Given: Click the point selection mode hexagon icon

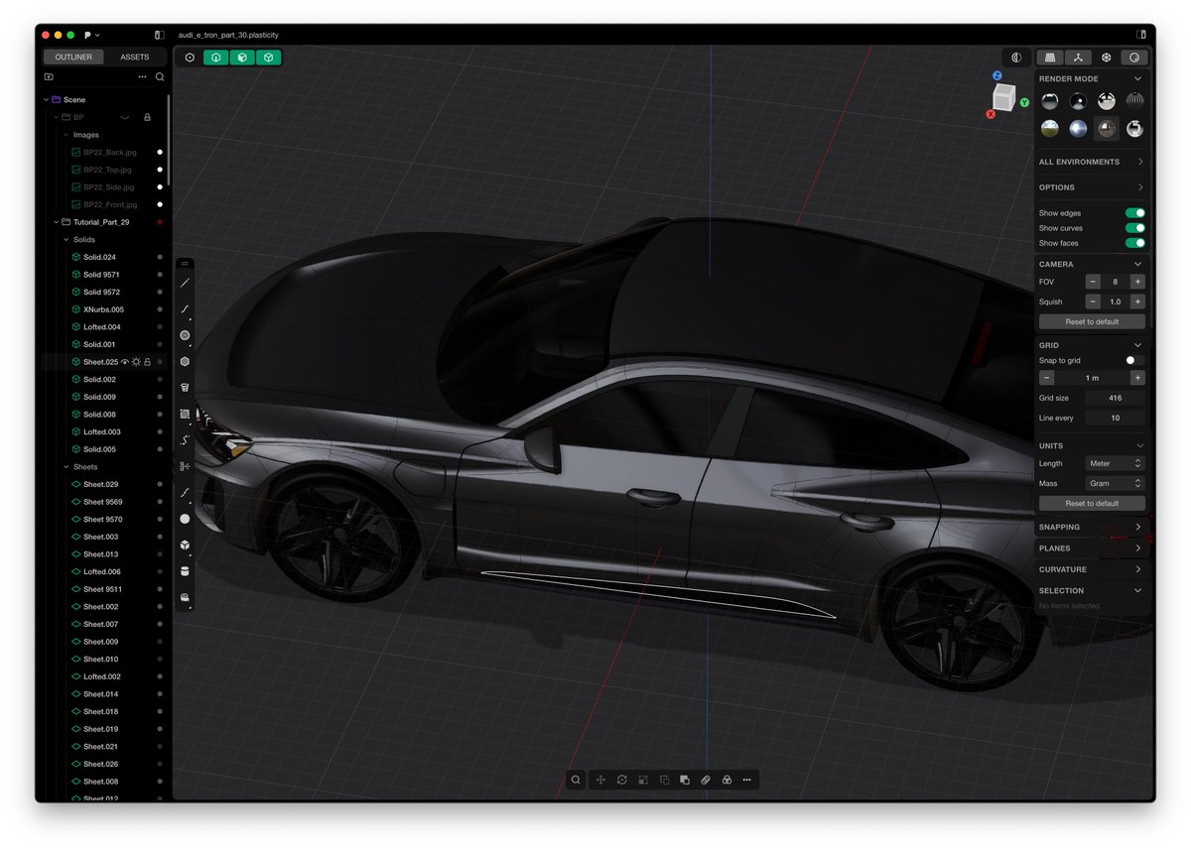Looking at the screenshot, I should [x=190, y=58].
